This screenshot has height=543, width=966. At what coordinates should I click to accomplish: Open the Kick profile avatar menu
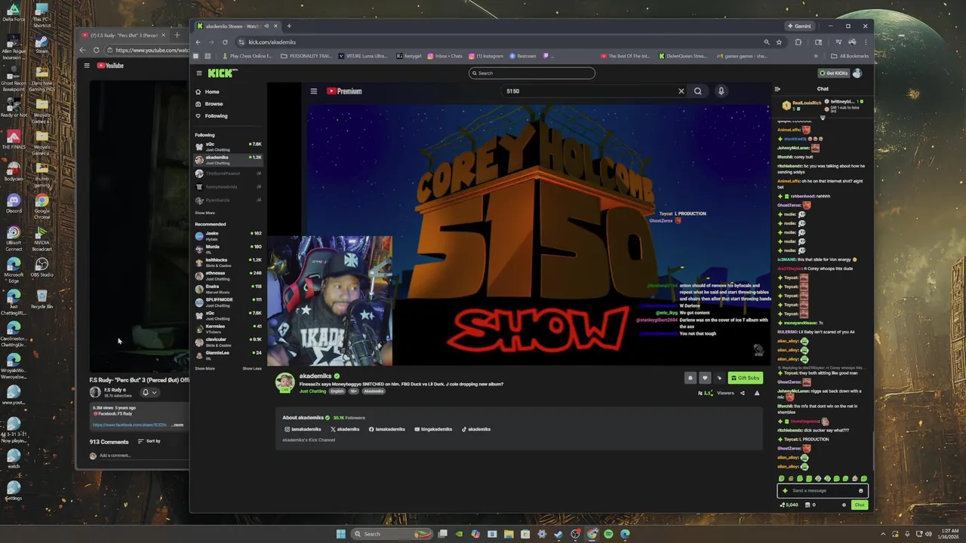click(857, 73)
